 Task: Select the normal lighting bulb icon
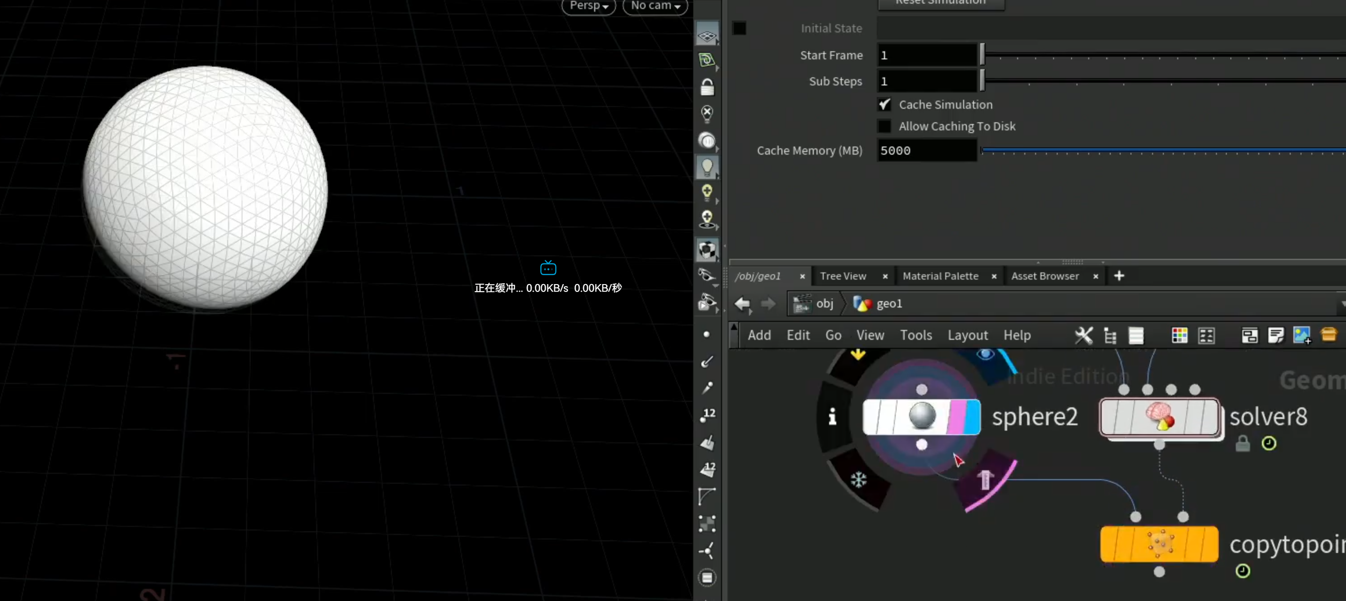pos(707,167)
